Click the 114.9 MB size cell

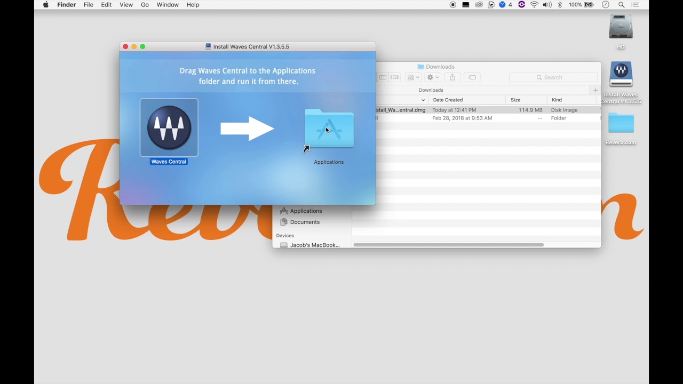coord(530,110)
